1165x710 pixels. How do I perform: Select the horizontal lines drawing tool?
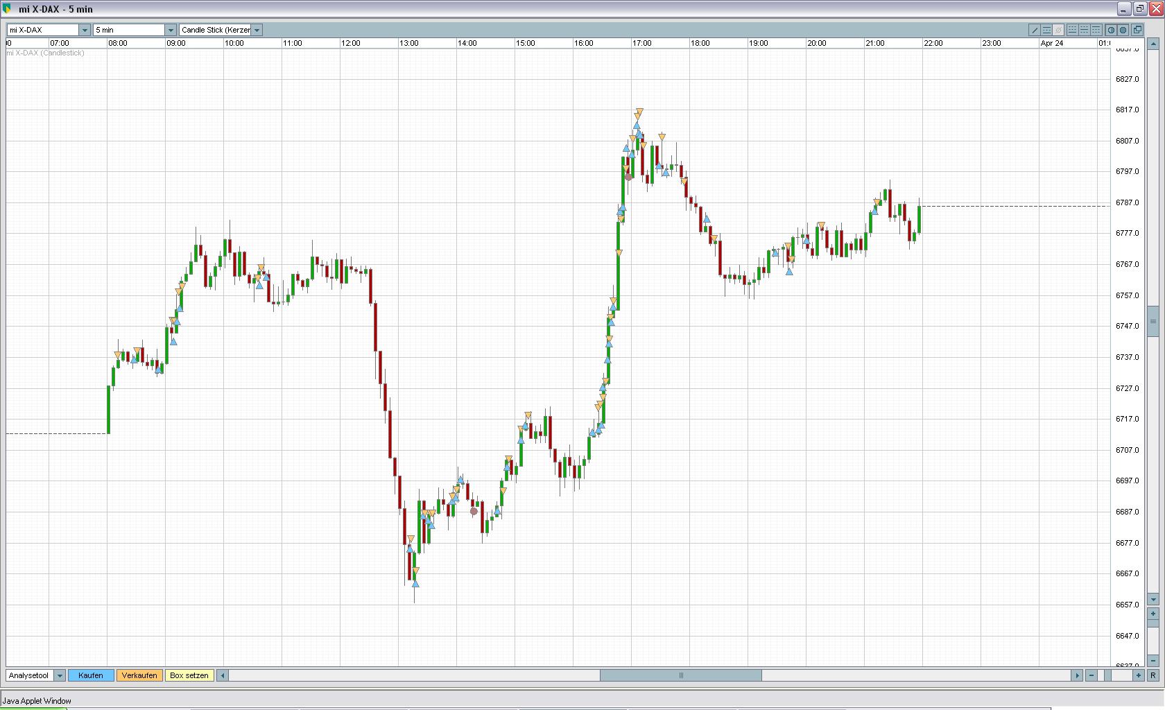(x=1046, y=30)
